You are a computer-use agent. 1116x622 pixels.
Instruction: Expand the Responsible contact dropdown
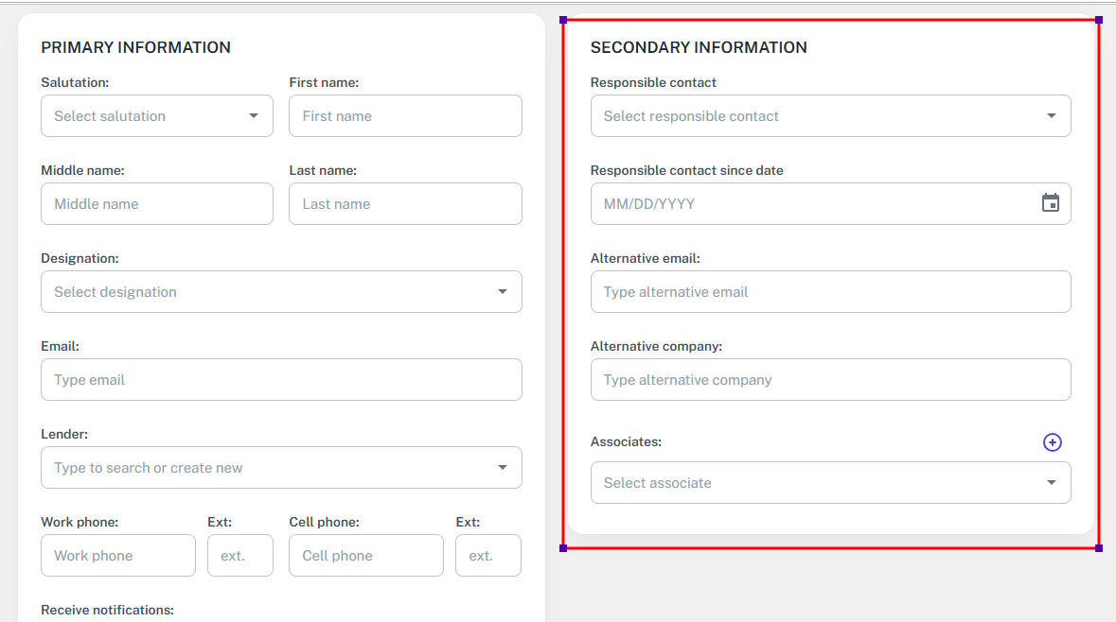pyautogui.click(x=830, y=116)
